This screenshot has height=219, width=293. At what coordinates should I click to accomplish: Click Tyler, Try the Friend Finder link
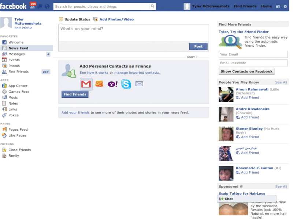click(244, 32)
